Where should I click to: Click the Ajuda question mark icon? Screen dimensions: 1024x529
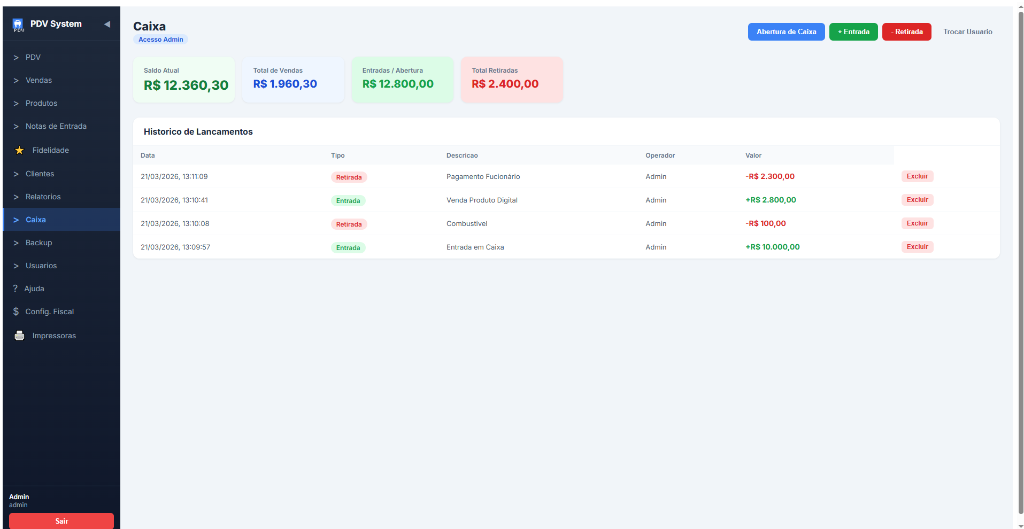[16, 289]
